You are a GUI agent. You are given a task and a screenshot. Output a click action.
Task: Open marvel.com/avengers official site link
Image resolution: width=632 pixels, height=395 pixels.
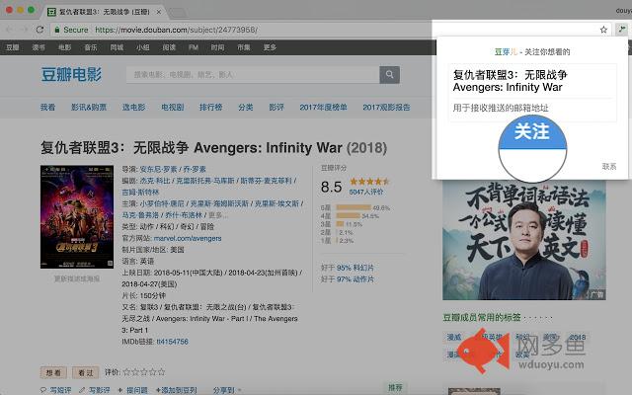(188, 238)
